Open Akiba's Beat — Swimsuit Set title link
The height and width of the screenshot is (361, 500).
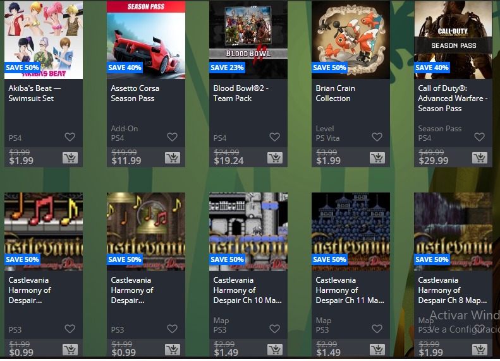34,93
